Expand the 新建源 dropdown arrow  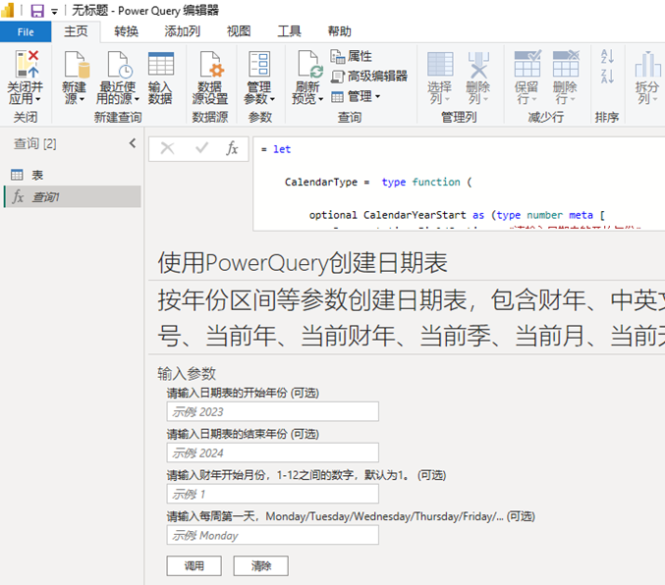point(82,99)
